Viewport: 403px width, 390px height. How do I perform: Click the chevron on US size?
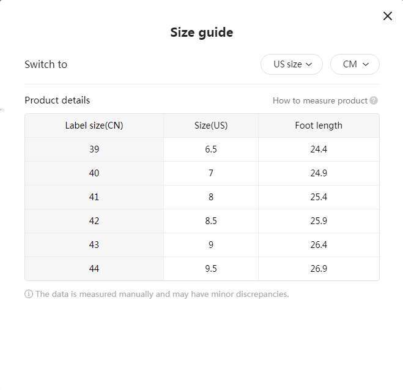click(x=309, y=64)
